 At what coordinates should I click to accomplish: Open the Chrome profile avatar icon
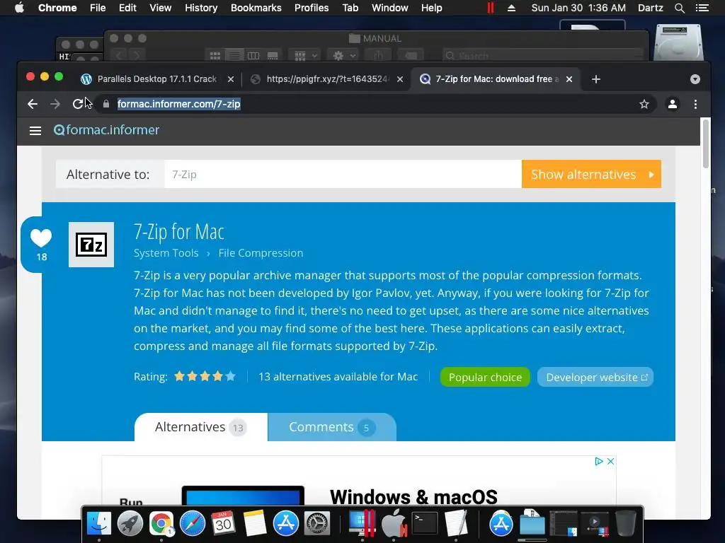pos(673,105)
